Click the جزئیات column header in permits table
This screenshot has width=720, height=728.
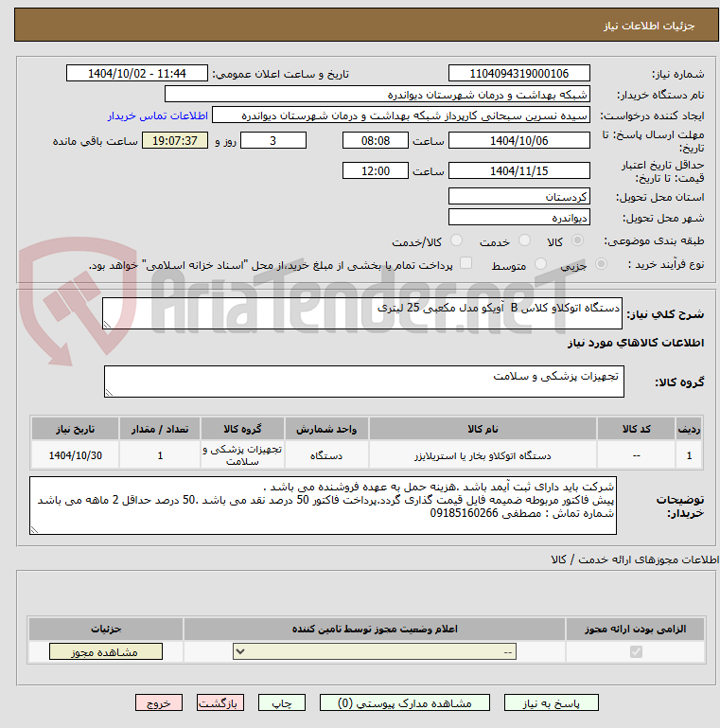pyautogui.click(x=106, y=629)
